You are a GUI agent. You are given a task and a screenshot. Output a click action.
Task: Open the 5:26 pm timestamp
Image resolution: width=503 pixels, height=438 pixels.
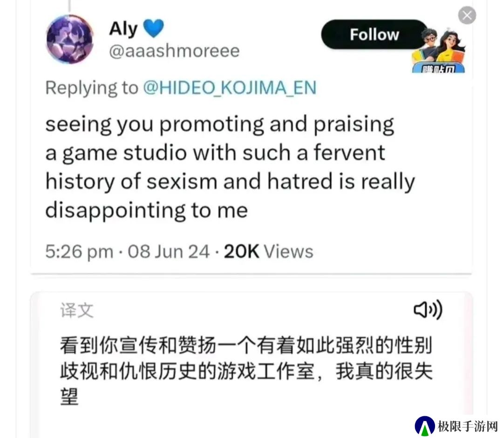coord(79,251)
